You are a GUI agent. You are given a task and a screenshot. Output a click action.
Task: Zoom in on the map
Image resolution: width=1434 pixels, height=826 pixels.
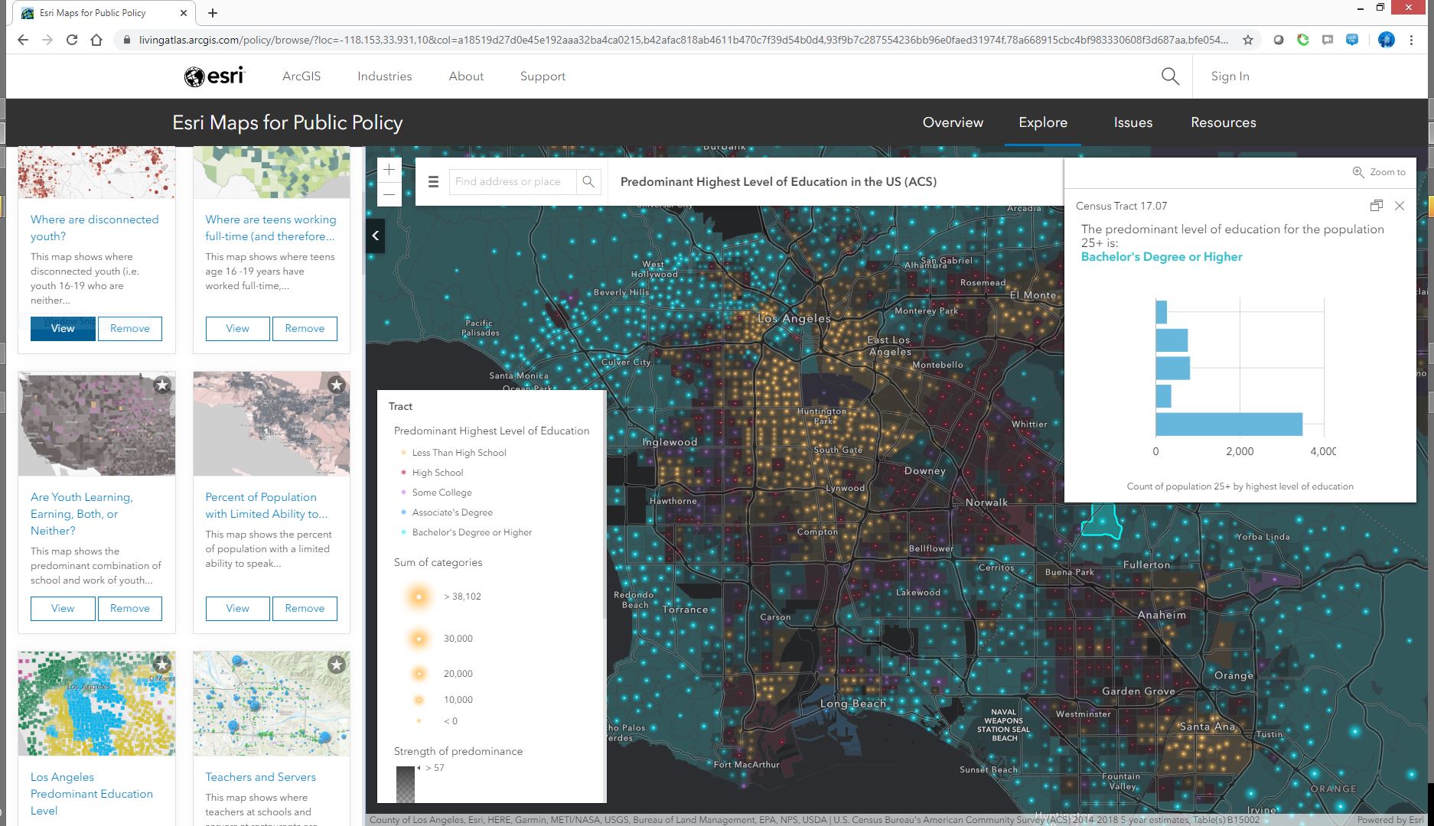(389, 170)
